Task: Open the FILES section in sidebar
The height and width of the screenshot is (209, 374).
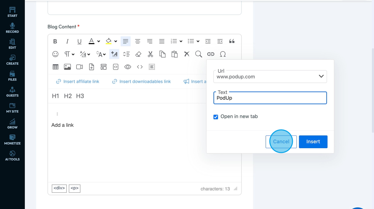Action: (12, 76)
